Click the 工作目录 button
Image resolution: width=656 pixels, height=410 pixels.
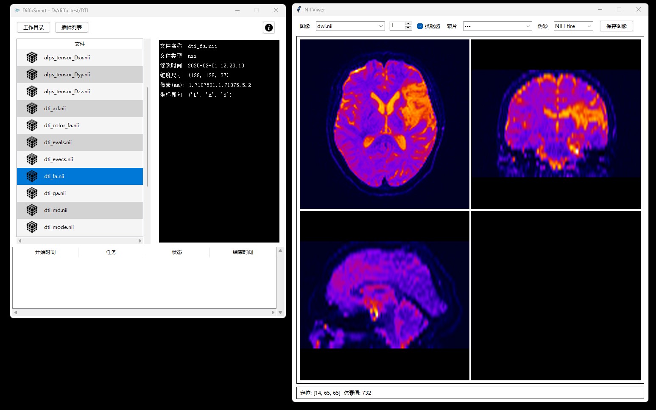(33, 28)
